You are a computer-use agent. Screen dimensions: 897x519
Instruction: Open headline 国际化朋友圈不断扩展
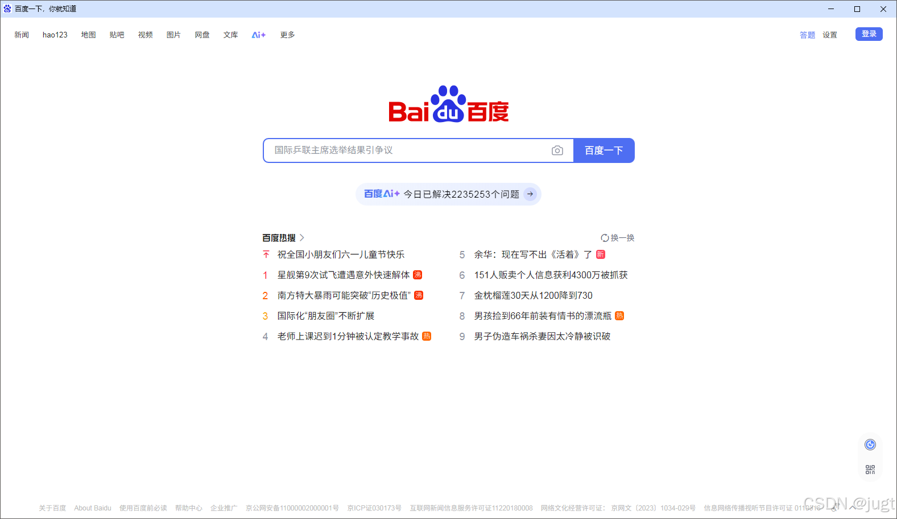[x=326, y=316]
